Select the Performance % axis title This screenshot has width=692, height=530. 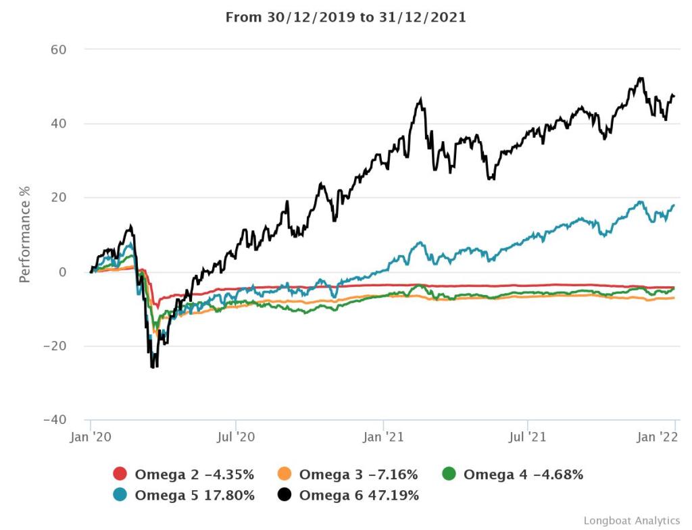click(x=25, y=234)
